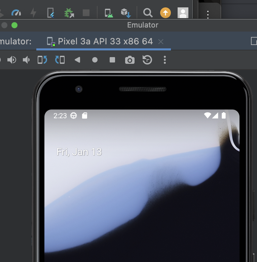Rotate the emulator right
Viewport: 257px width, 262px height.
coord(60,60)
